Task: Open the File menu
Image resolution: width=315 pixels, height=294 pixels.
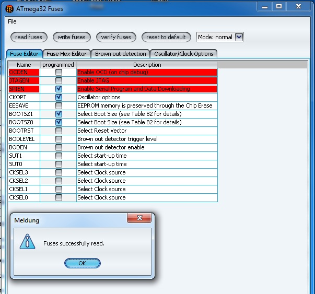Action: coord(12,21)
